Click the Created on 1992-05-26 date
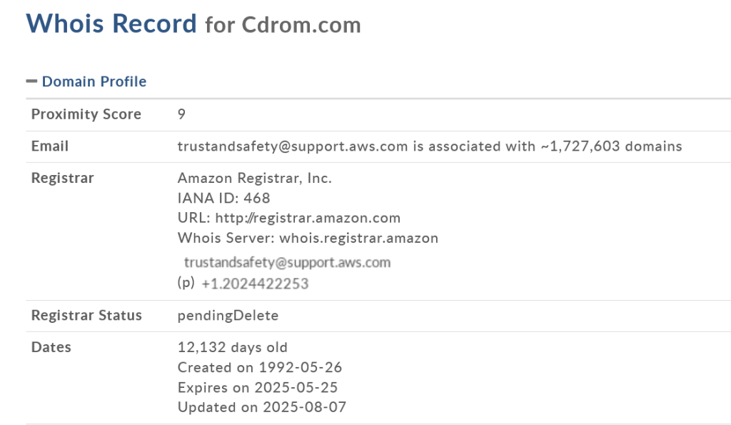The height and width of the screenshot is (425, 731). 260,368
